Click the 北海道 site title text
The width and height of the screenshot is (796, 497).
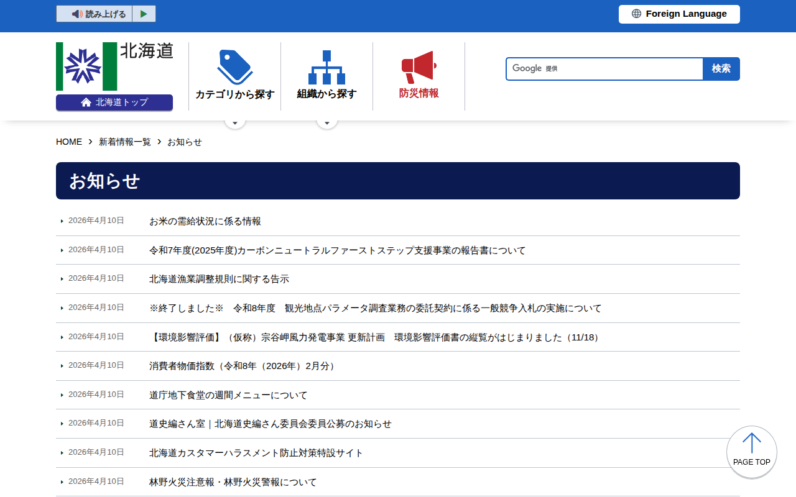coord(147,51)
